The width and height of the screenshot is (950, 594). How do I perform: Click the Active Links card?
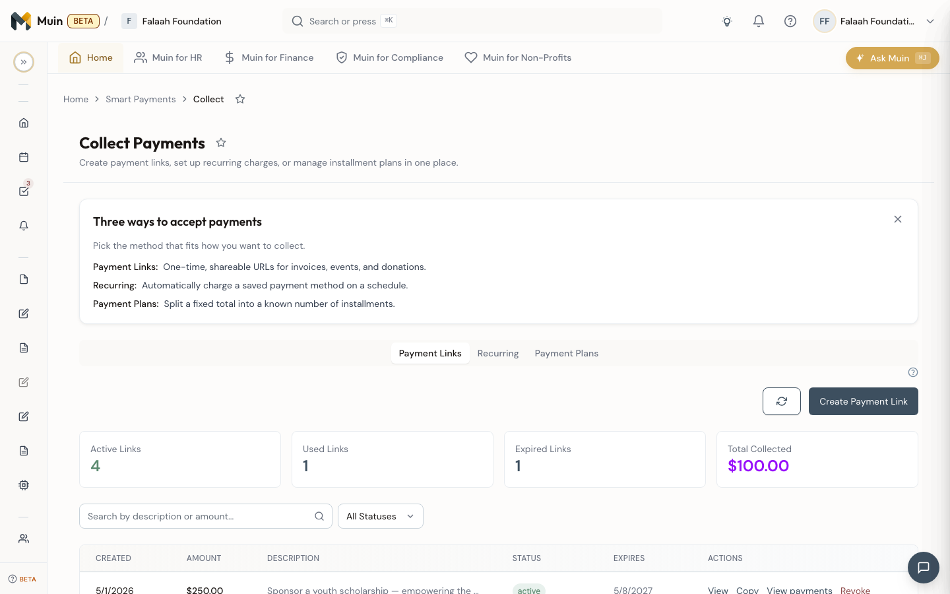click(x=180, y=459)
